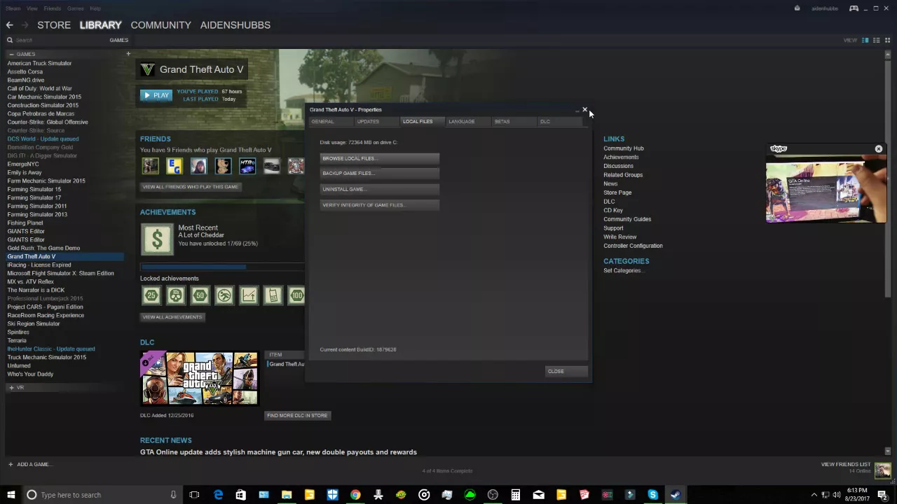This screenshot has height=504, width=897.
Task: Open Skype from the taskbar
Action: [x=652, y=495]
